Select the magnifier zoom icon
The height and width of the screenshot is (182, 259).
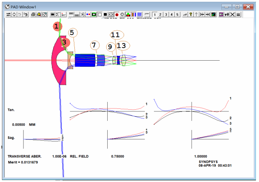(x=39, y=15)
